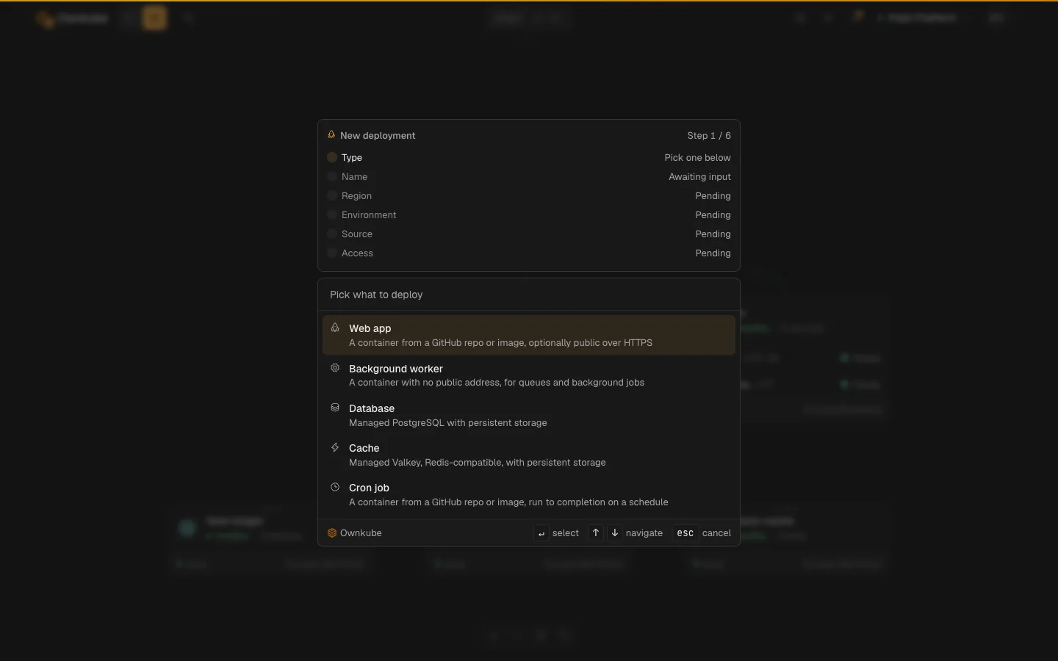Click the rocket icon beside New deployment
This screenshot has width=1058, height=661.
click(x=331, y=135)
